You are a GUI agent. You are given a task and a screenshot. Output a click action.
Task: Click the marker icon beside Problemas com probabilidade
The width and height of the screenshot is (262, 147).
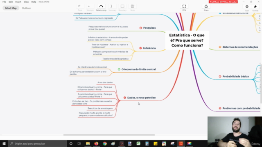point(220,108)
